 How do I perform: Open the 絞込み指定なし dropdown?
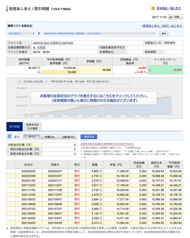tap(21, 33)
